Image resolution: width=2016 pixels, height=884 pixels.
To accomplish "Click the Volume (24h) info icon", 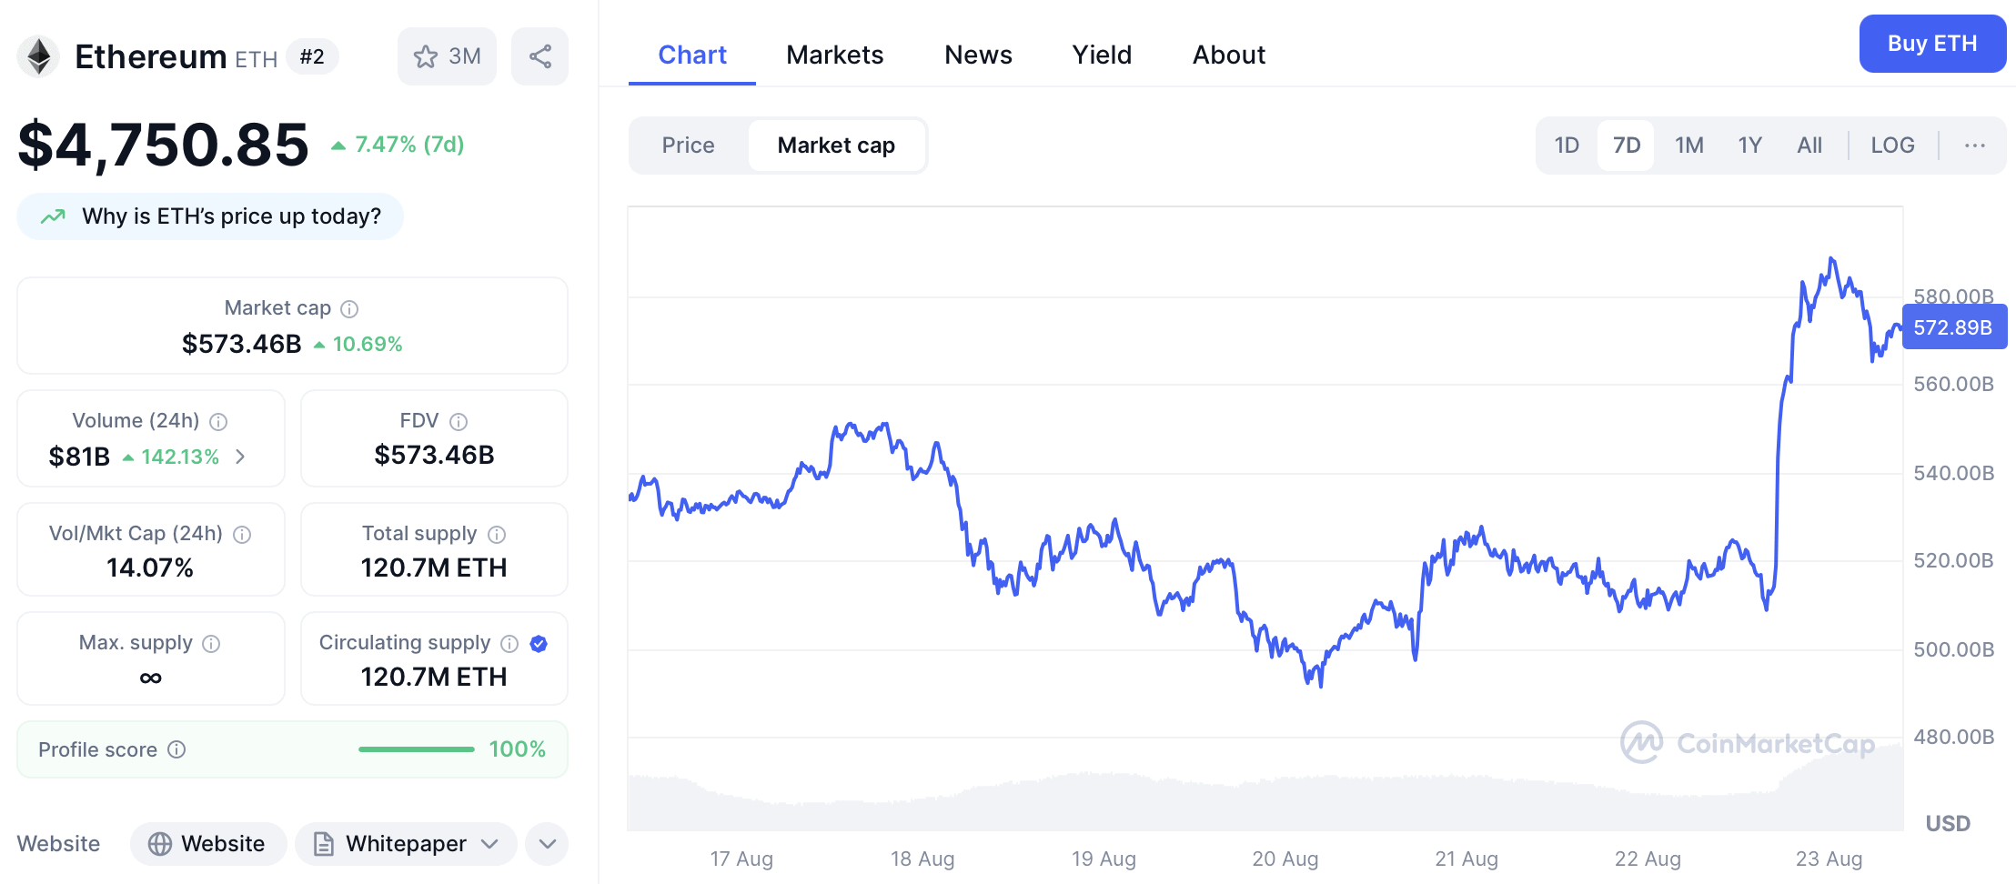I will coord(218,422).
